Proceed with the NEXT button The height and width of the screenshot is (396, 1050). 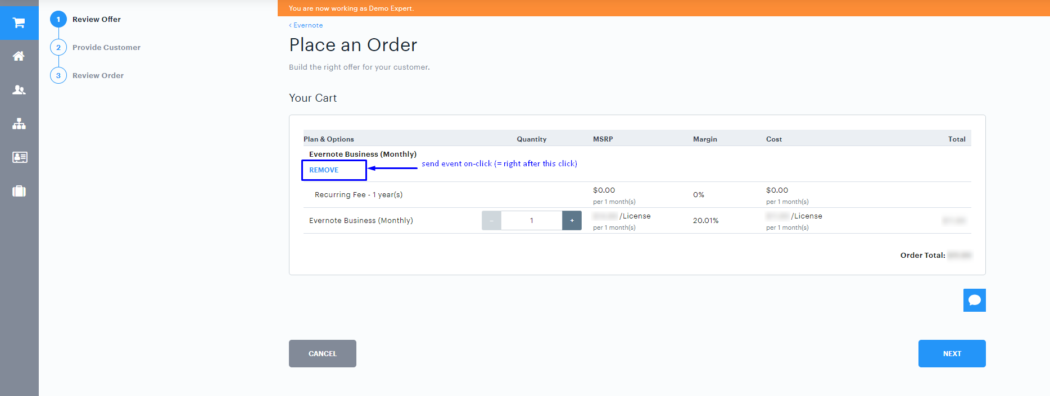[x=952, y=353]
